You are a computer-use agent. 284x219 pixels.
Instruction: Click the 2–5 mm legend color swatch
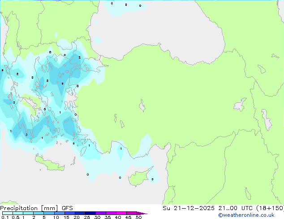[39, 213]
